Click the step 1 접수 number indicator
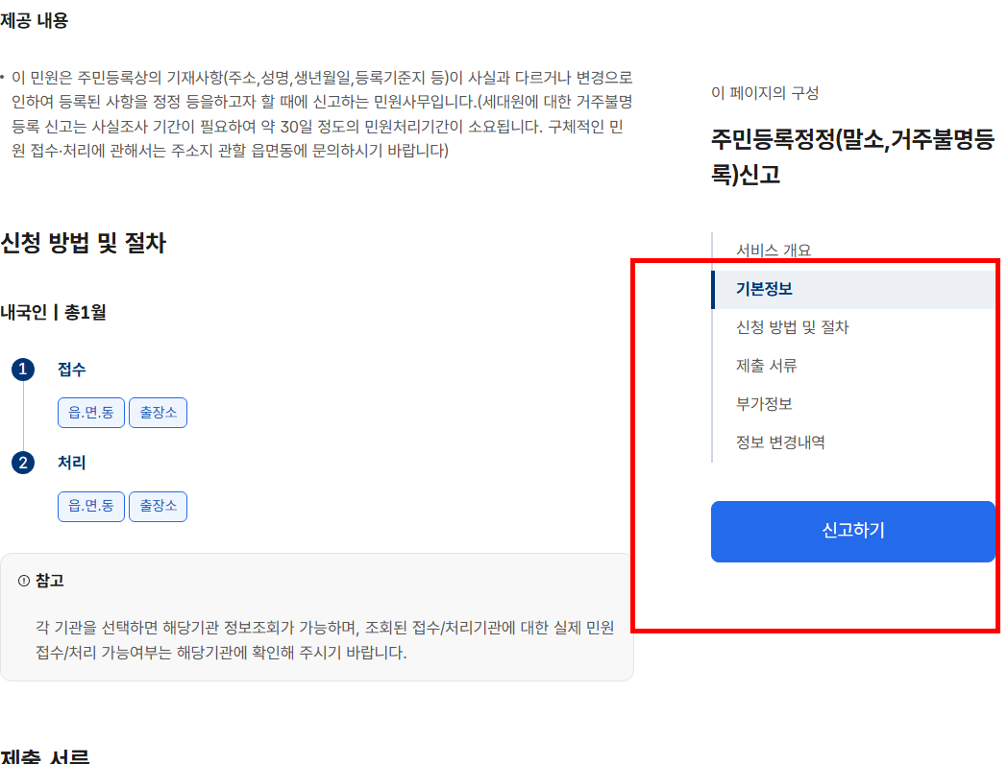This screenshot has height=764, width=1008. [x=21, y=369]
